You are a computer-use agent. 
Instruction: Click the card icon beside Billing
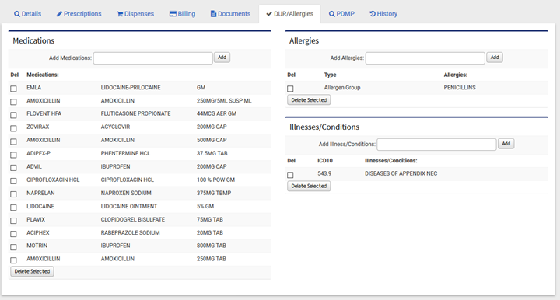pyautogui.click(x=173, y=13)
